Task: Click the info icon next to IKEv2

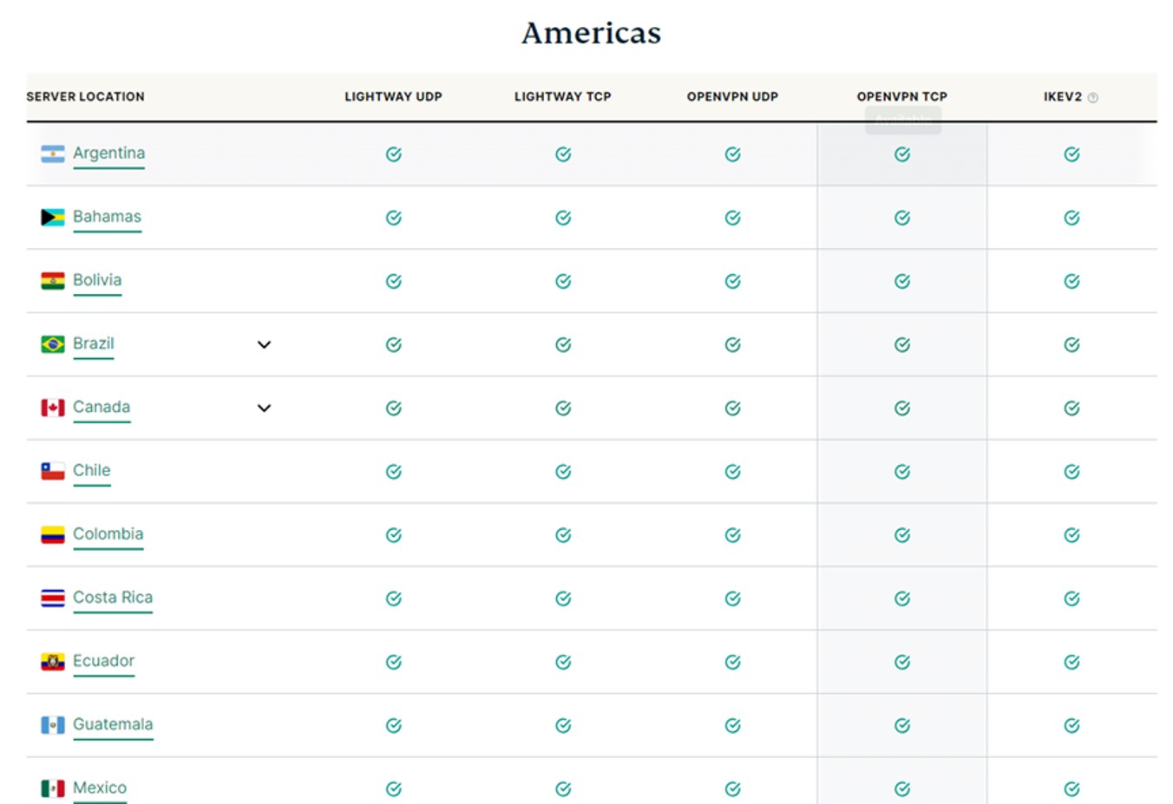Action: tap(1094, 97)
